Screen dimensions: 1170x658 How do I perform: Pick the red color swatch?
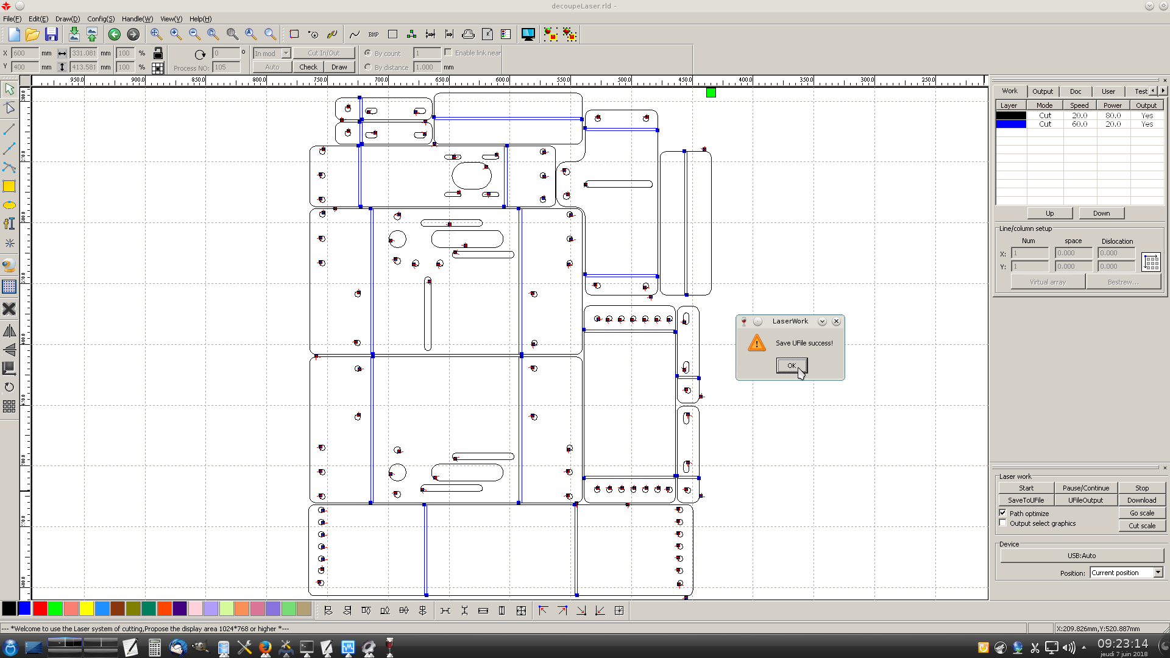(x=40, y=608)
